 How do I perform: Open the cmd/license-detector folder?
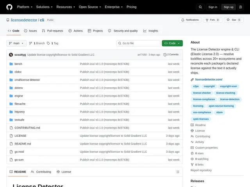27,80
